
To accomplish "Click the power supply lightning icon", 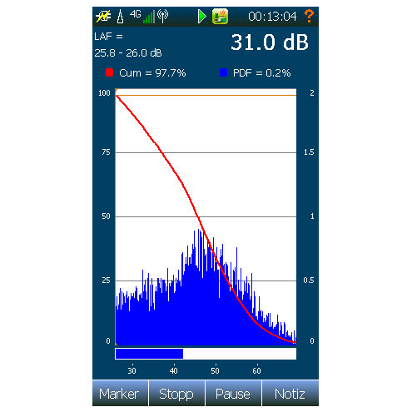I will tap(103, 17).
